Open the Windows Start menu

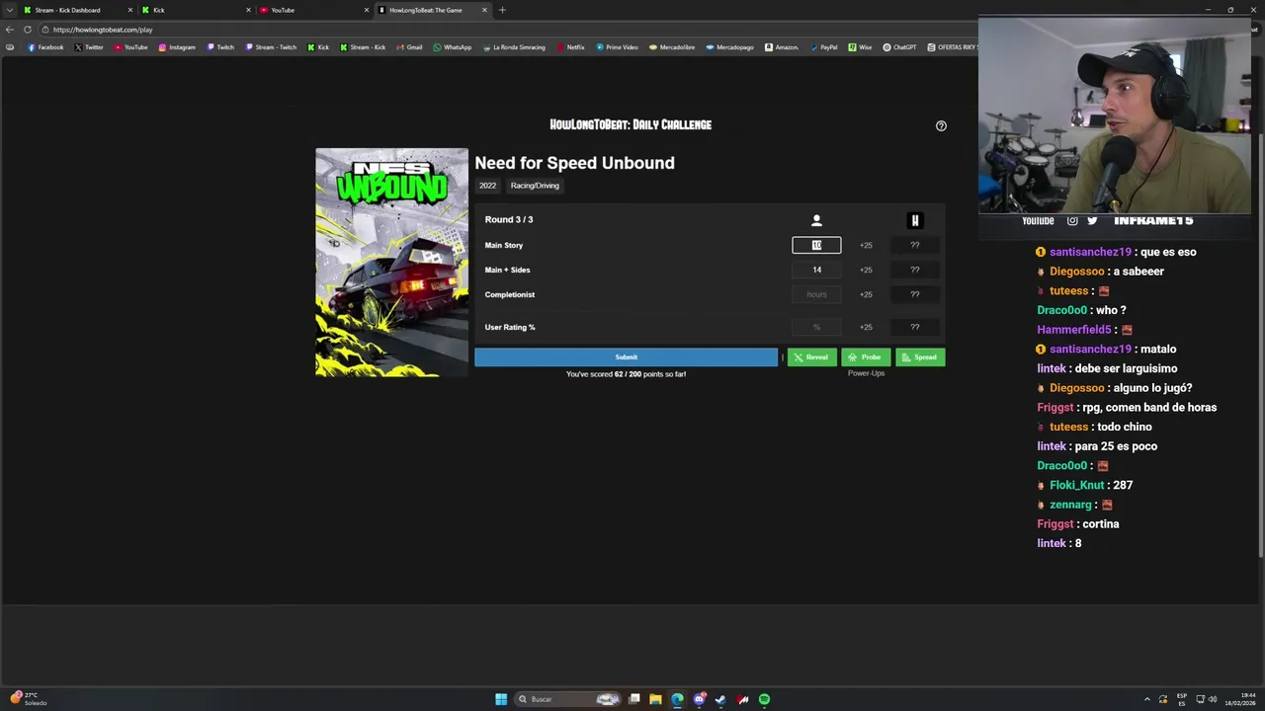tap(501, 699)
